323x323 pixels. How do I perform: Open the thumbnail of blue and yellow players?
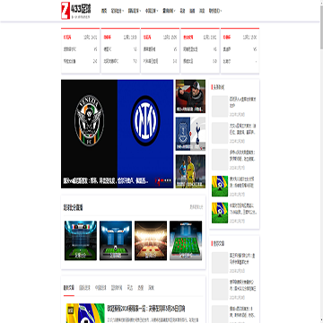click(x=190, y=171)
